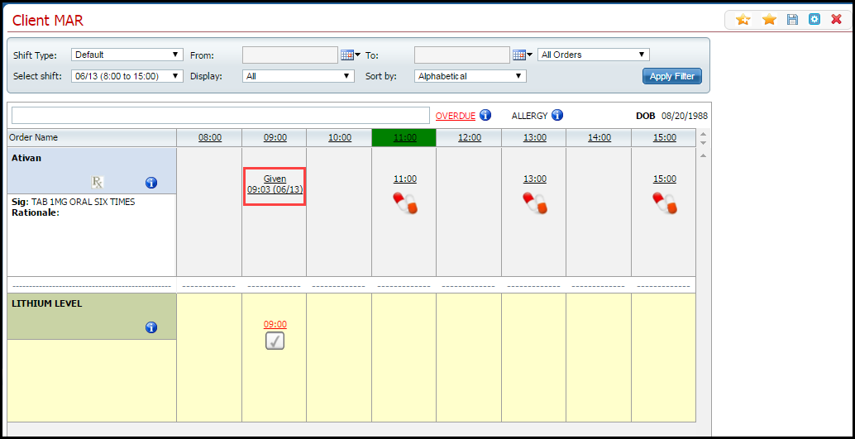Image resolution: width=855 pixels, height=439 pixels.
Task: Click info icon on Lithium Level order
Action: pos(151,327)
